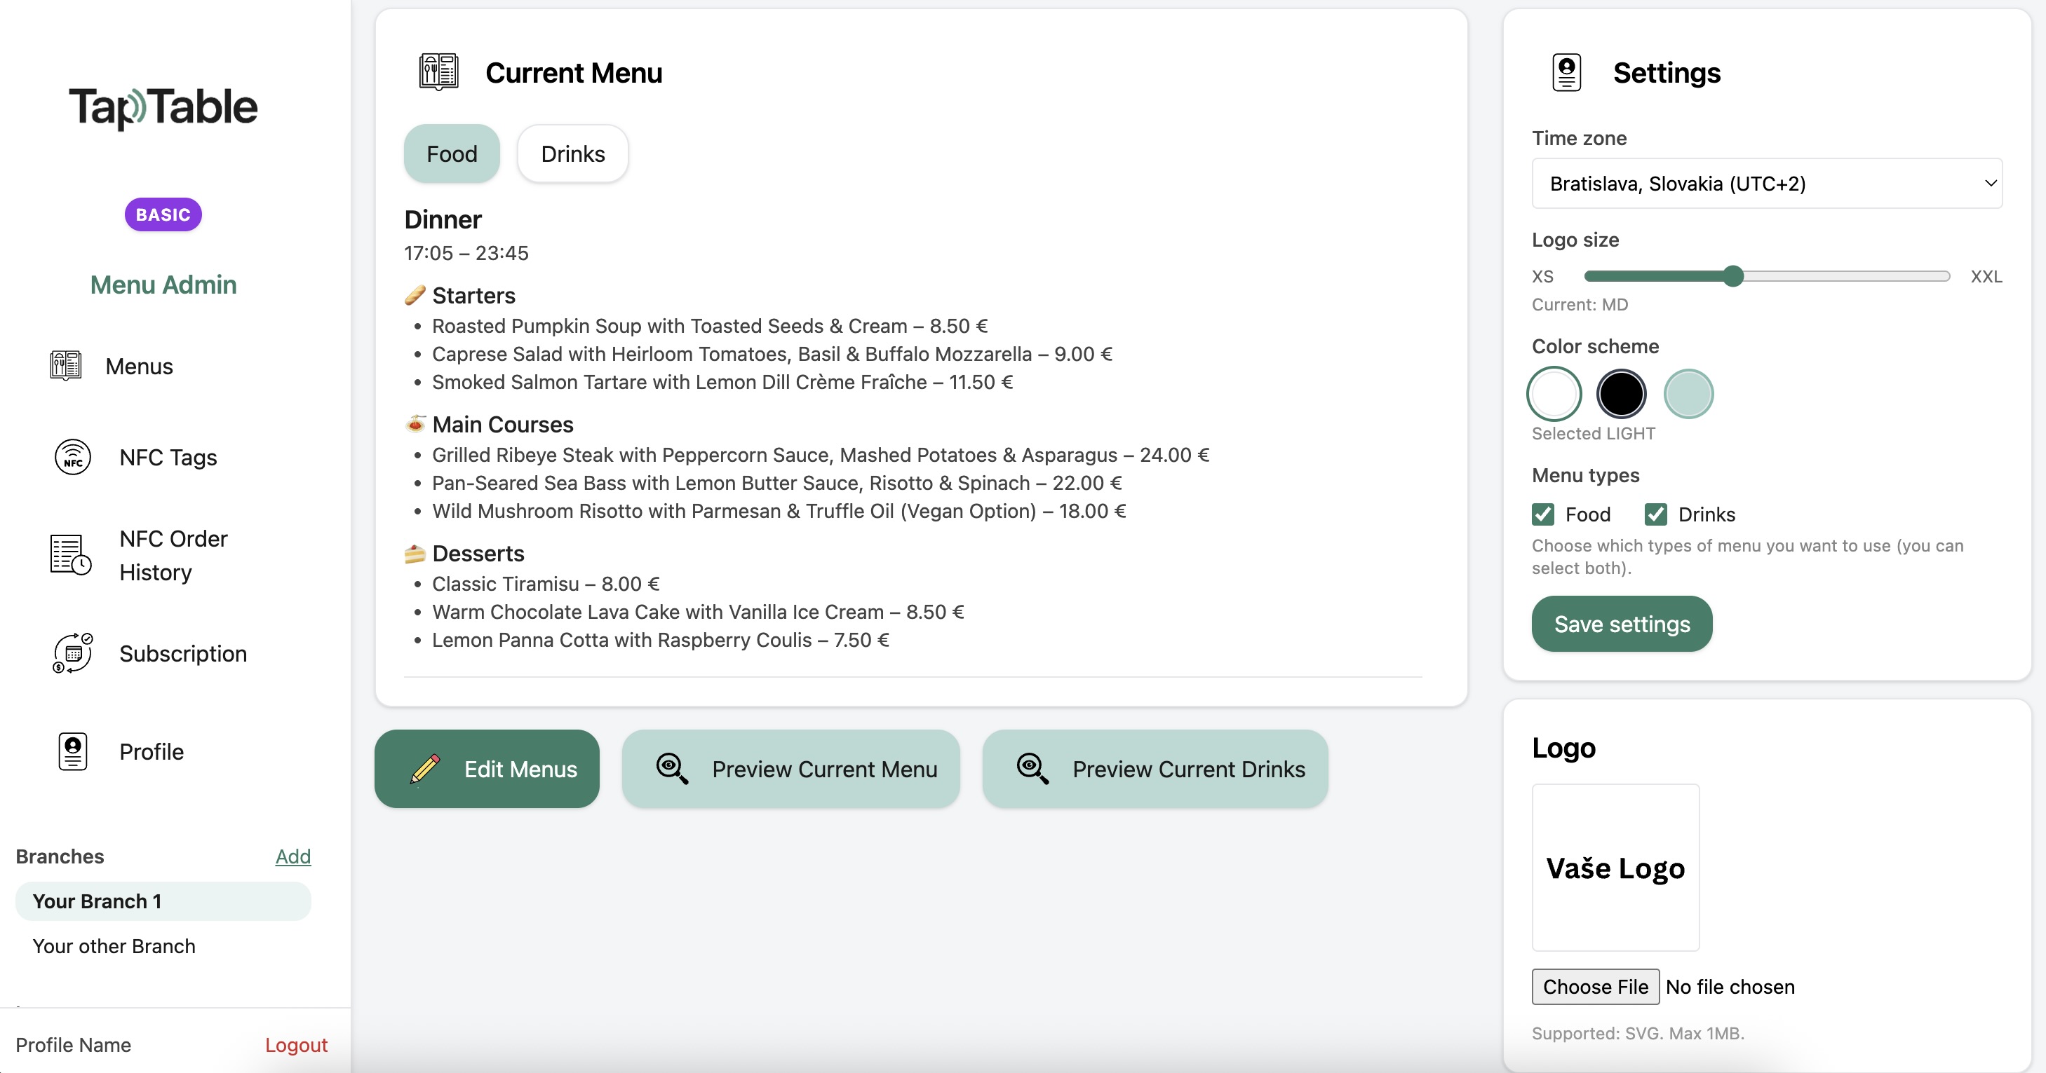Click magnifier icon on Preview Current Drinks

click(x=1032, y=768)
